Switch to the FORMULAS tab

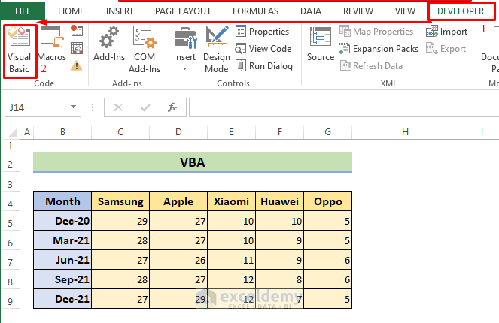coord(255,11)
